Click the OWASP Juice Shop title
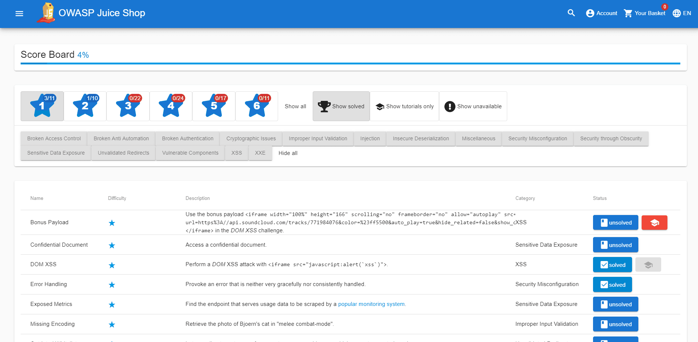This screenshot has width=698, height=342. click(x=102, y=13)
